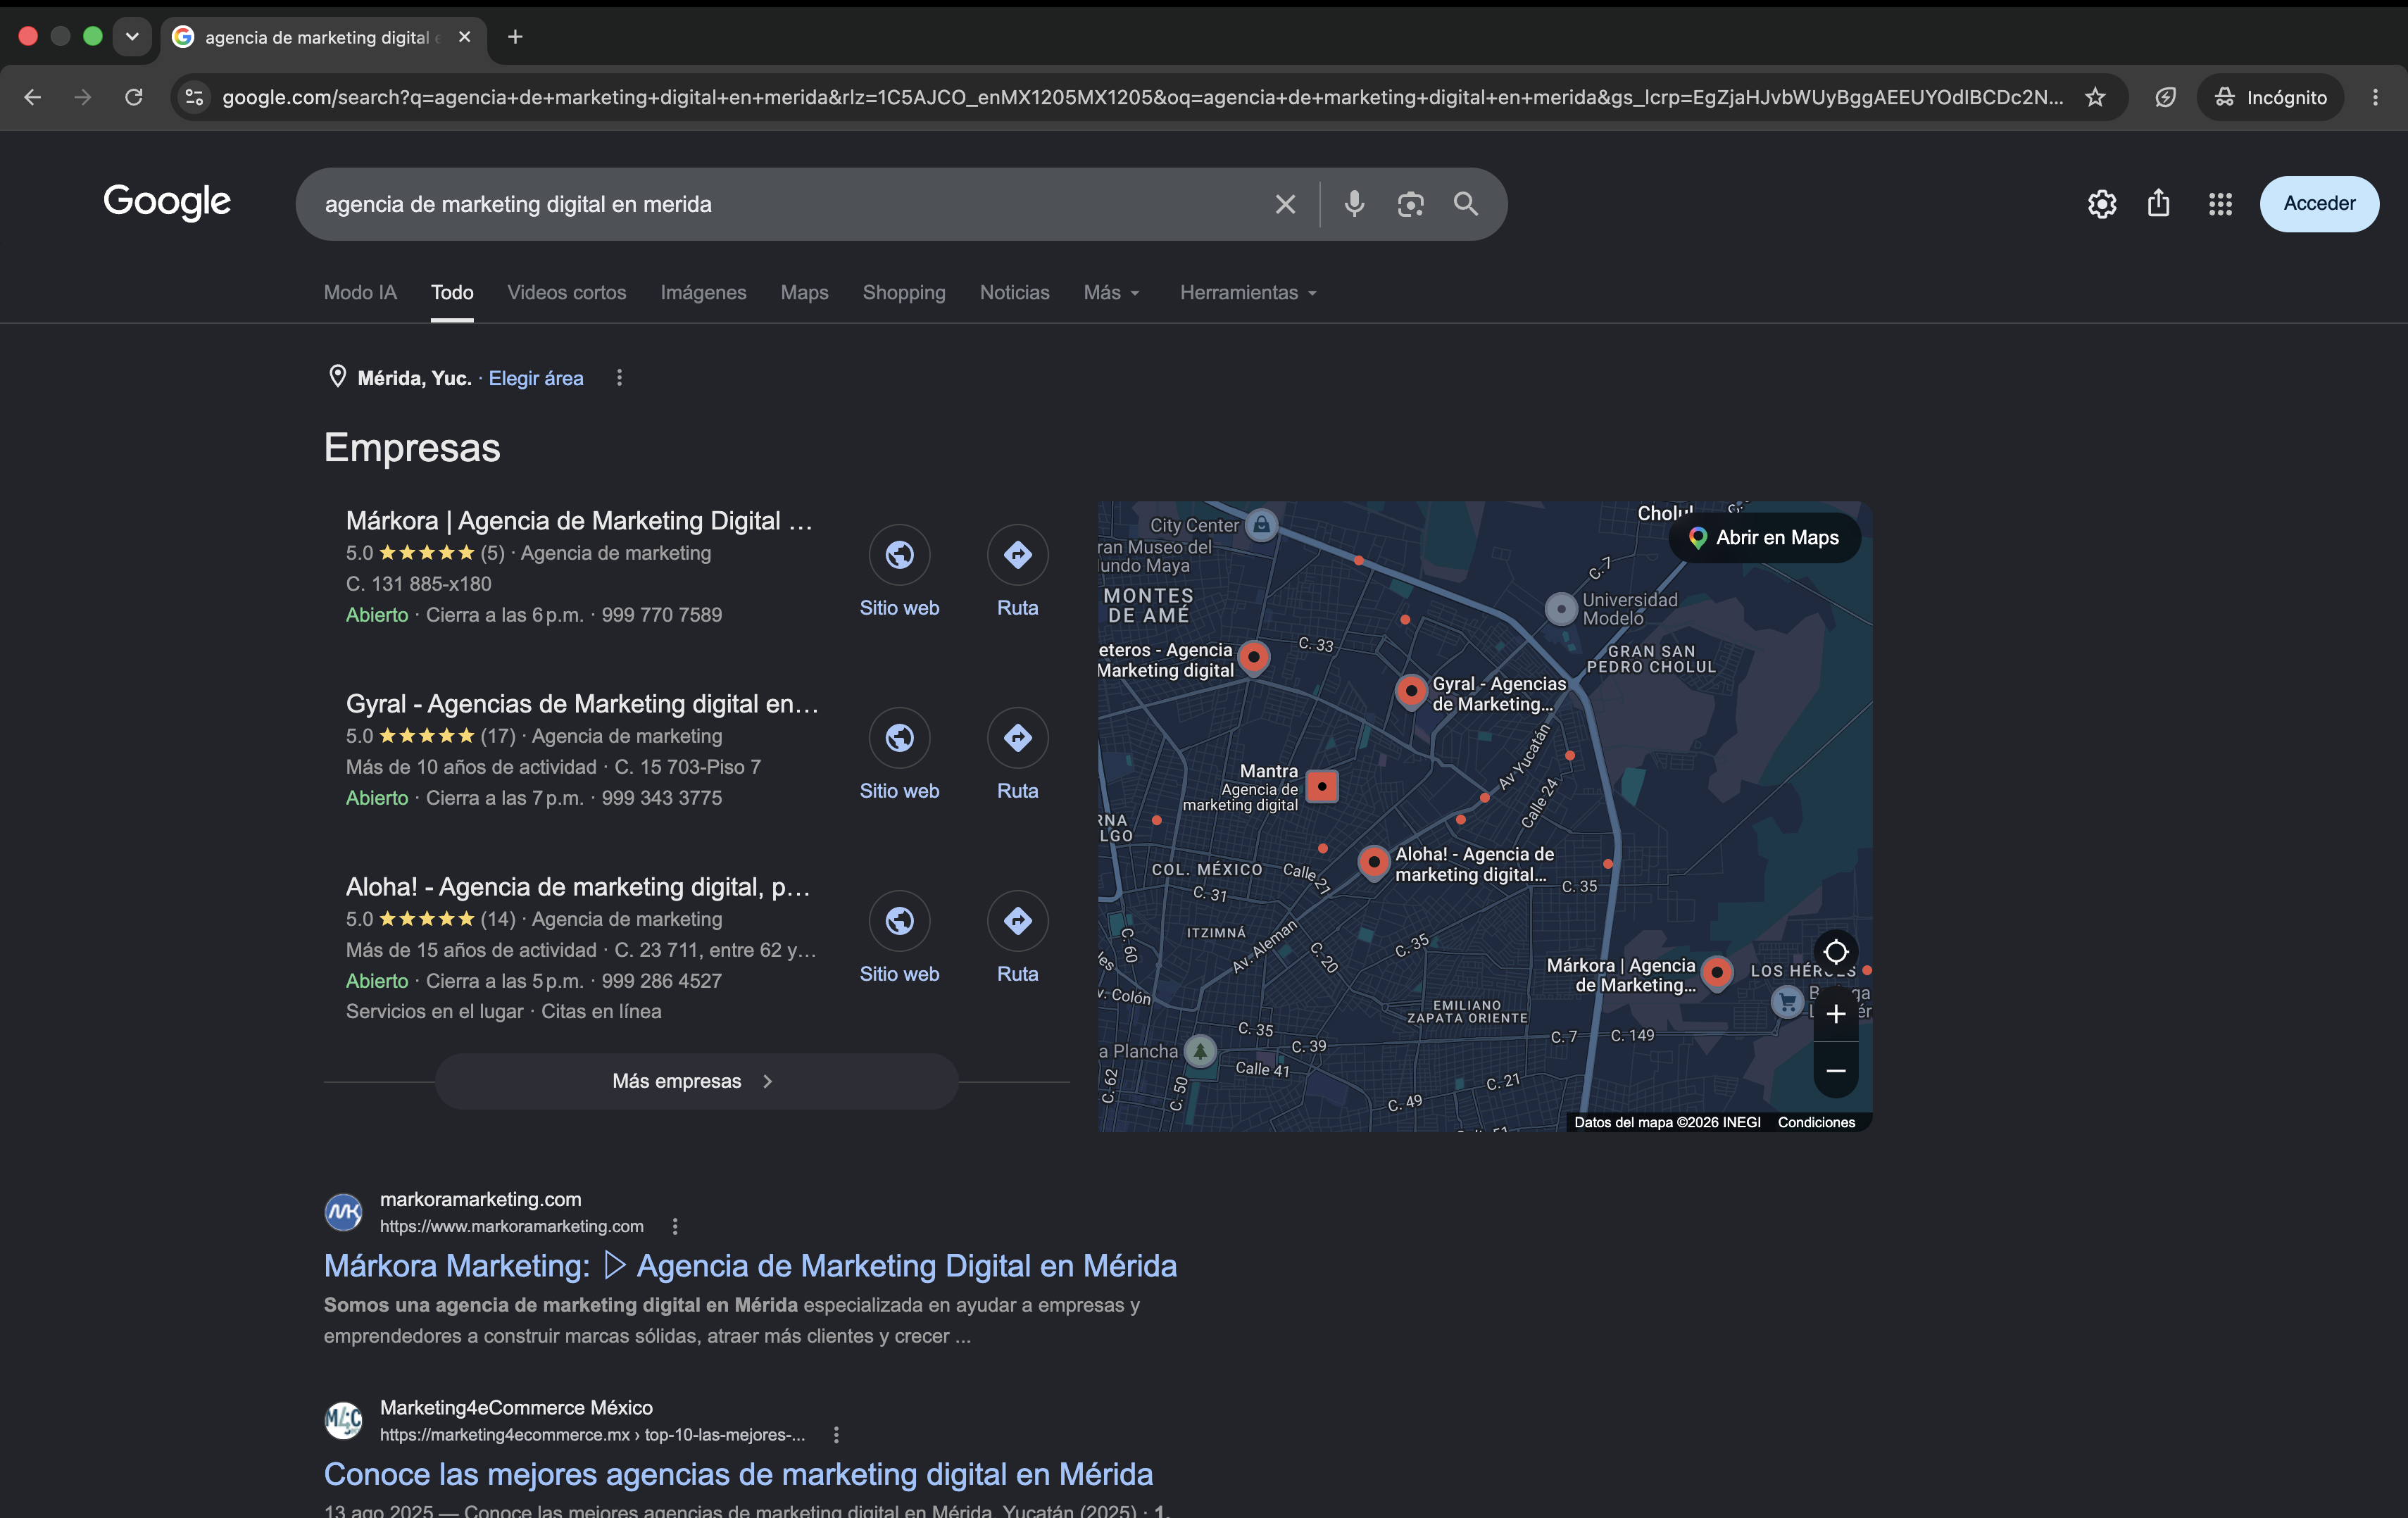Go back to previous page

(x=32, y=97)
